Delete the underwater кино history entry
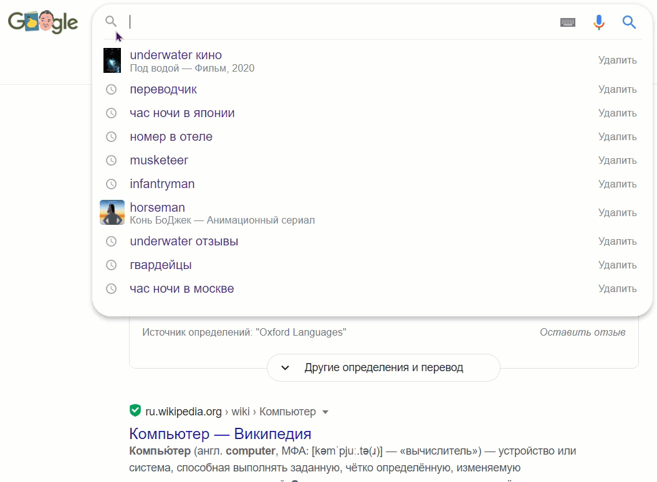 617,60
